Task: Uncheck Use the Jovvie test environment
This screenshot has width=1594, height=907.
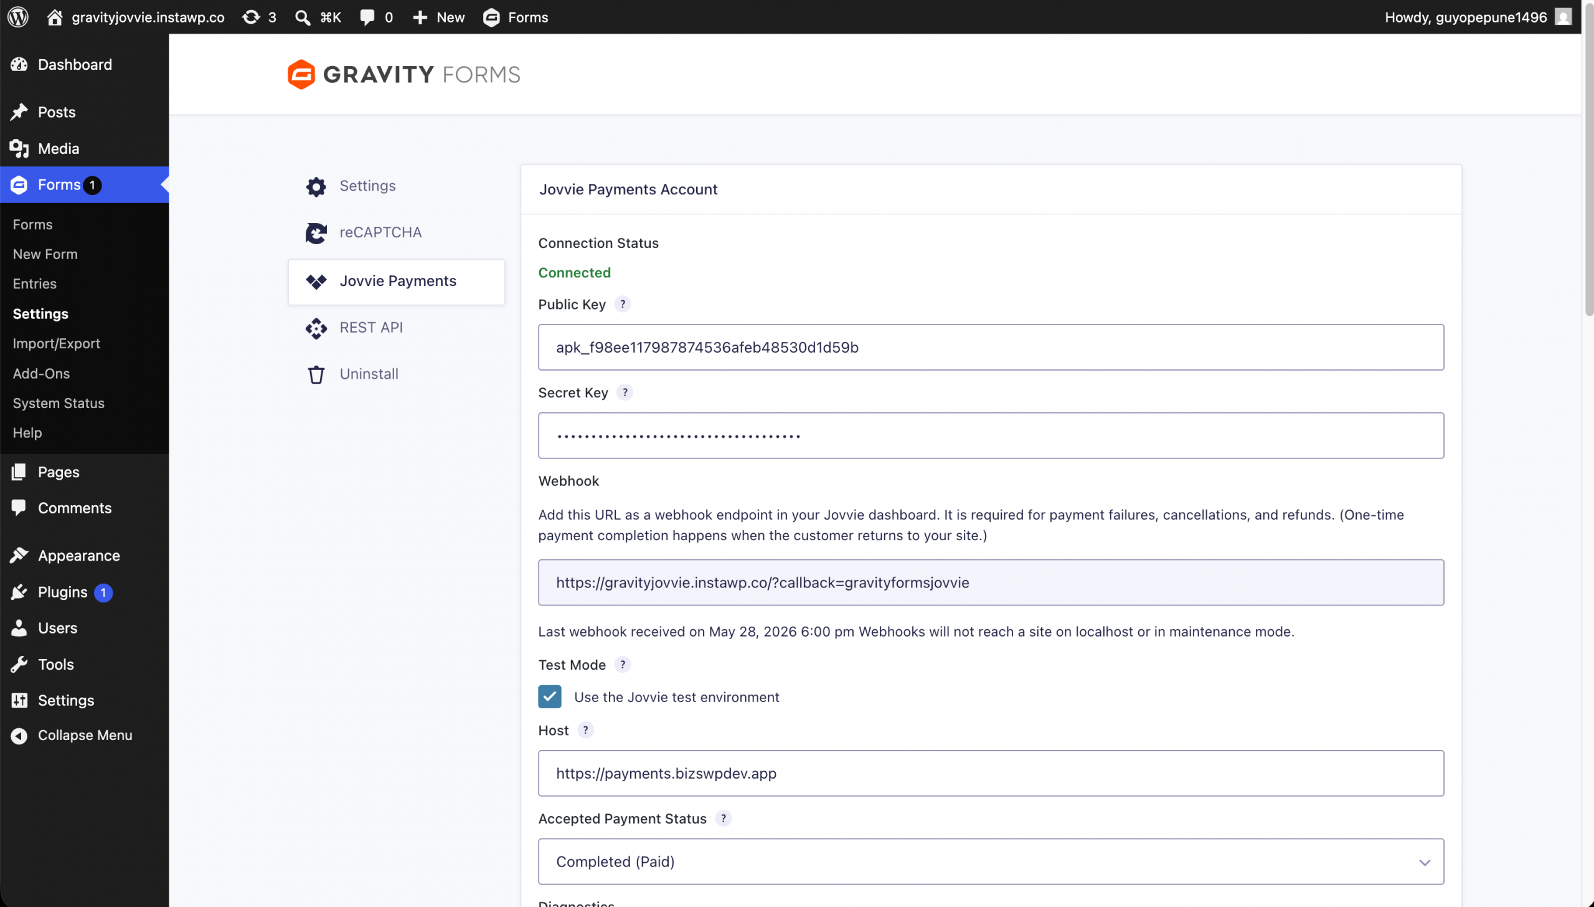Action: [x=550, y=696]
